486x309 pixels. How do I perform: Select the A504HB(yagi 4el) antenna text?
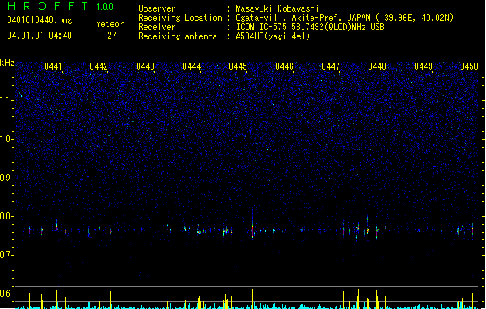tap(273, 36)
